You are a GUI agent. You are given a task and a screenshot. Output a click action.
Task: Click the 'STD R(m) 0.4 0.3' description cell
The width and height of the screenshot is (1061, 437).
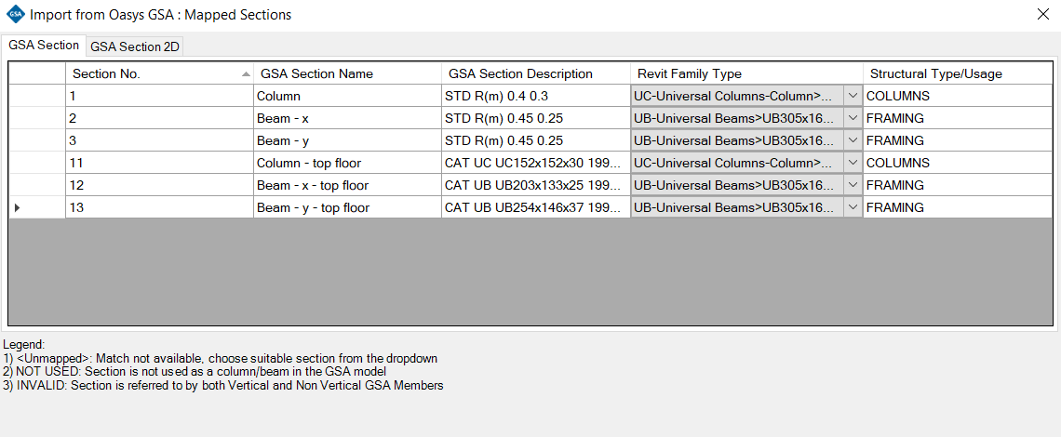click(535, 96)
